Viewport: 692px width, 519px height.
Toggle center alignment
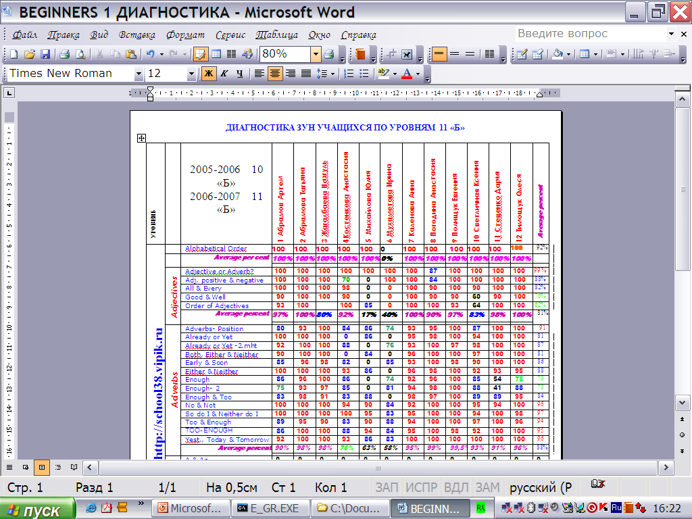[274, 74]
